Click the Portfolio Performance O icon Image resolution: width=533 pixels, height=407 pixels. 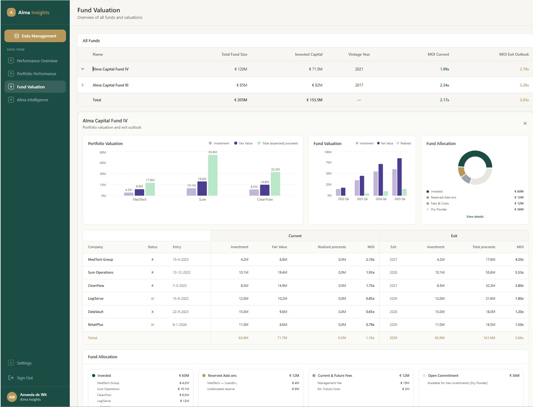coord(11,73)
